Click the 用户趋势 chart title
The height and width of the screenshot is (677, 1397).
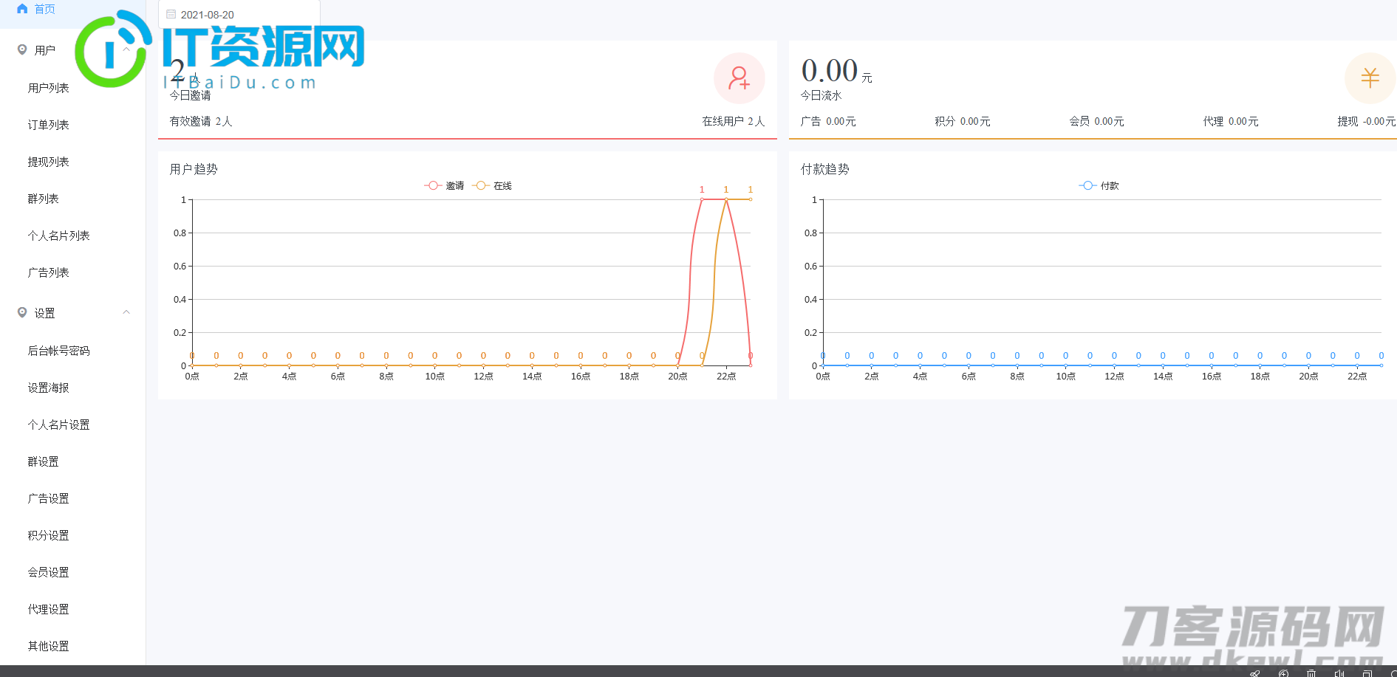(194, 169)
